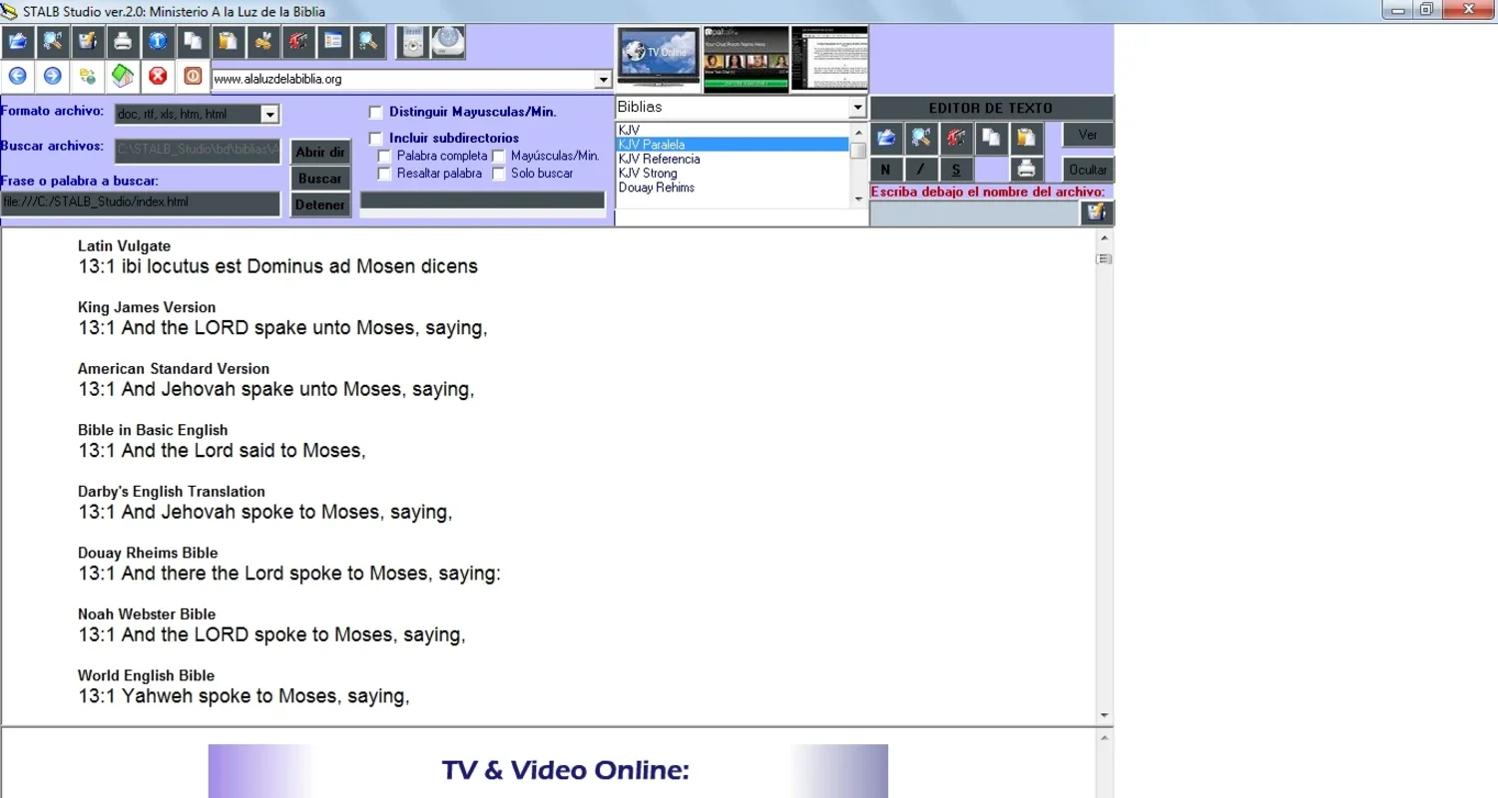Open file with main toolbar folder icon
The image size is (1498, 798).
coord(17,42)
